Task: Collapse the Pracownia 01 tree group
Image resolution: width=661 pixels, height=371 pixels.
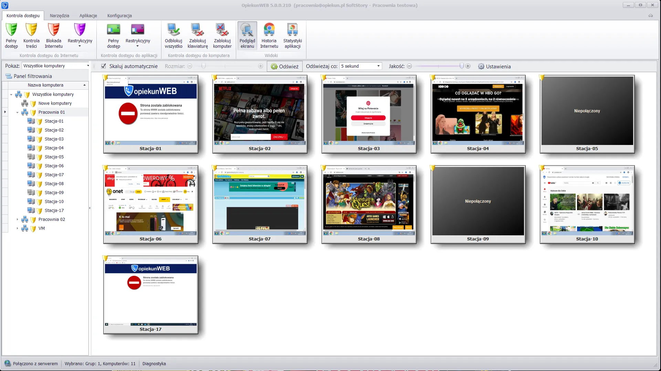Action: [18, 112]
